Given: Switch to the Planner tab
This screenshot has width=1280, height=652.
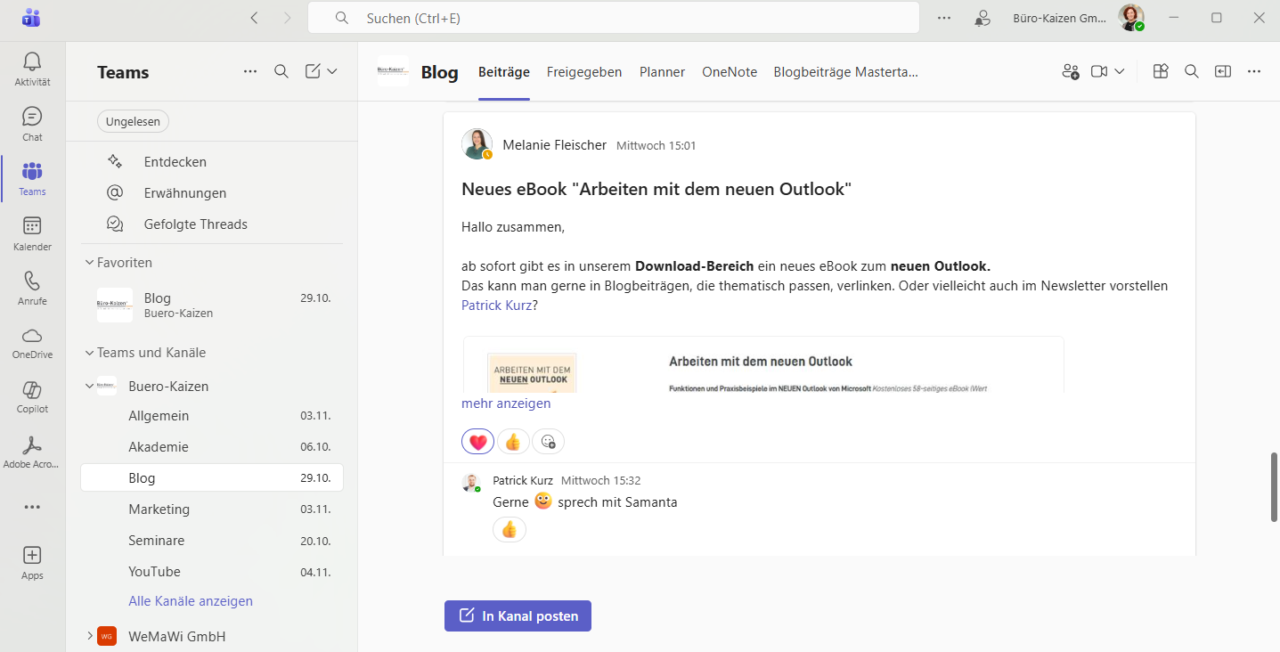Looking at the screenshot, I should click(662, 72).
